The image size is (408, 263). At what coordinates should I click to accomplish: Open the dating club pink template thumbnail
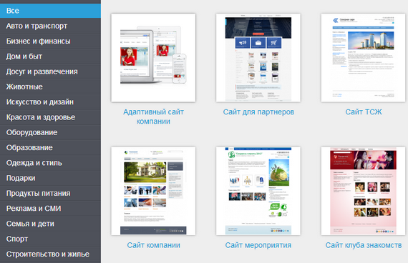coord(363,191)
